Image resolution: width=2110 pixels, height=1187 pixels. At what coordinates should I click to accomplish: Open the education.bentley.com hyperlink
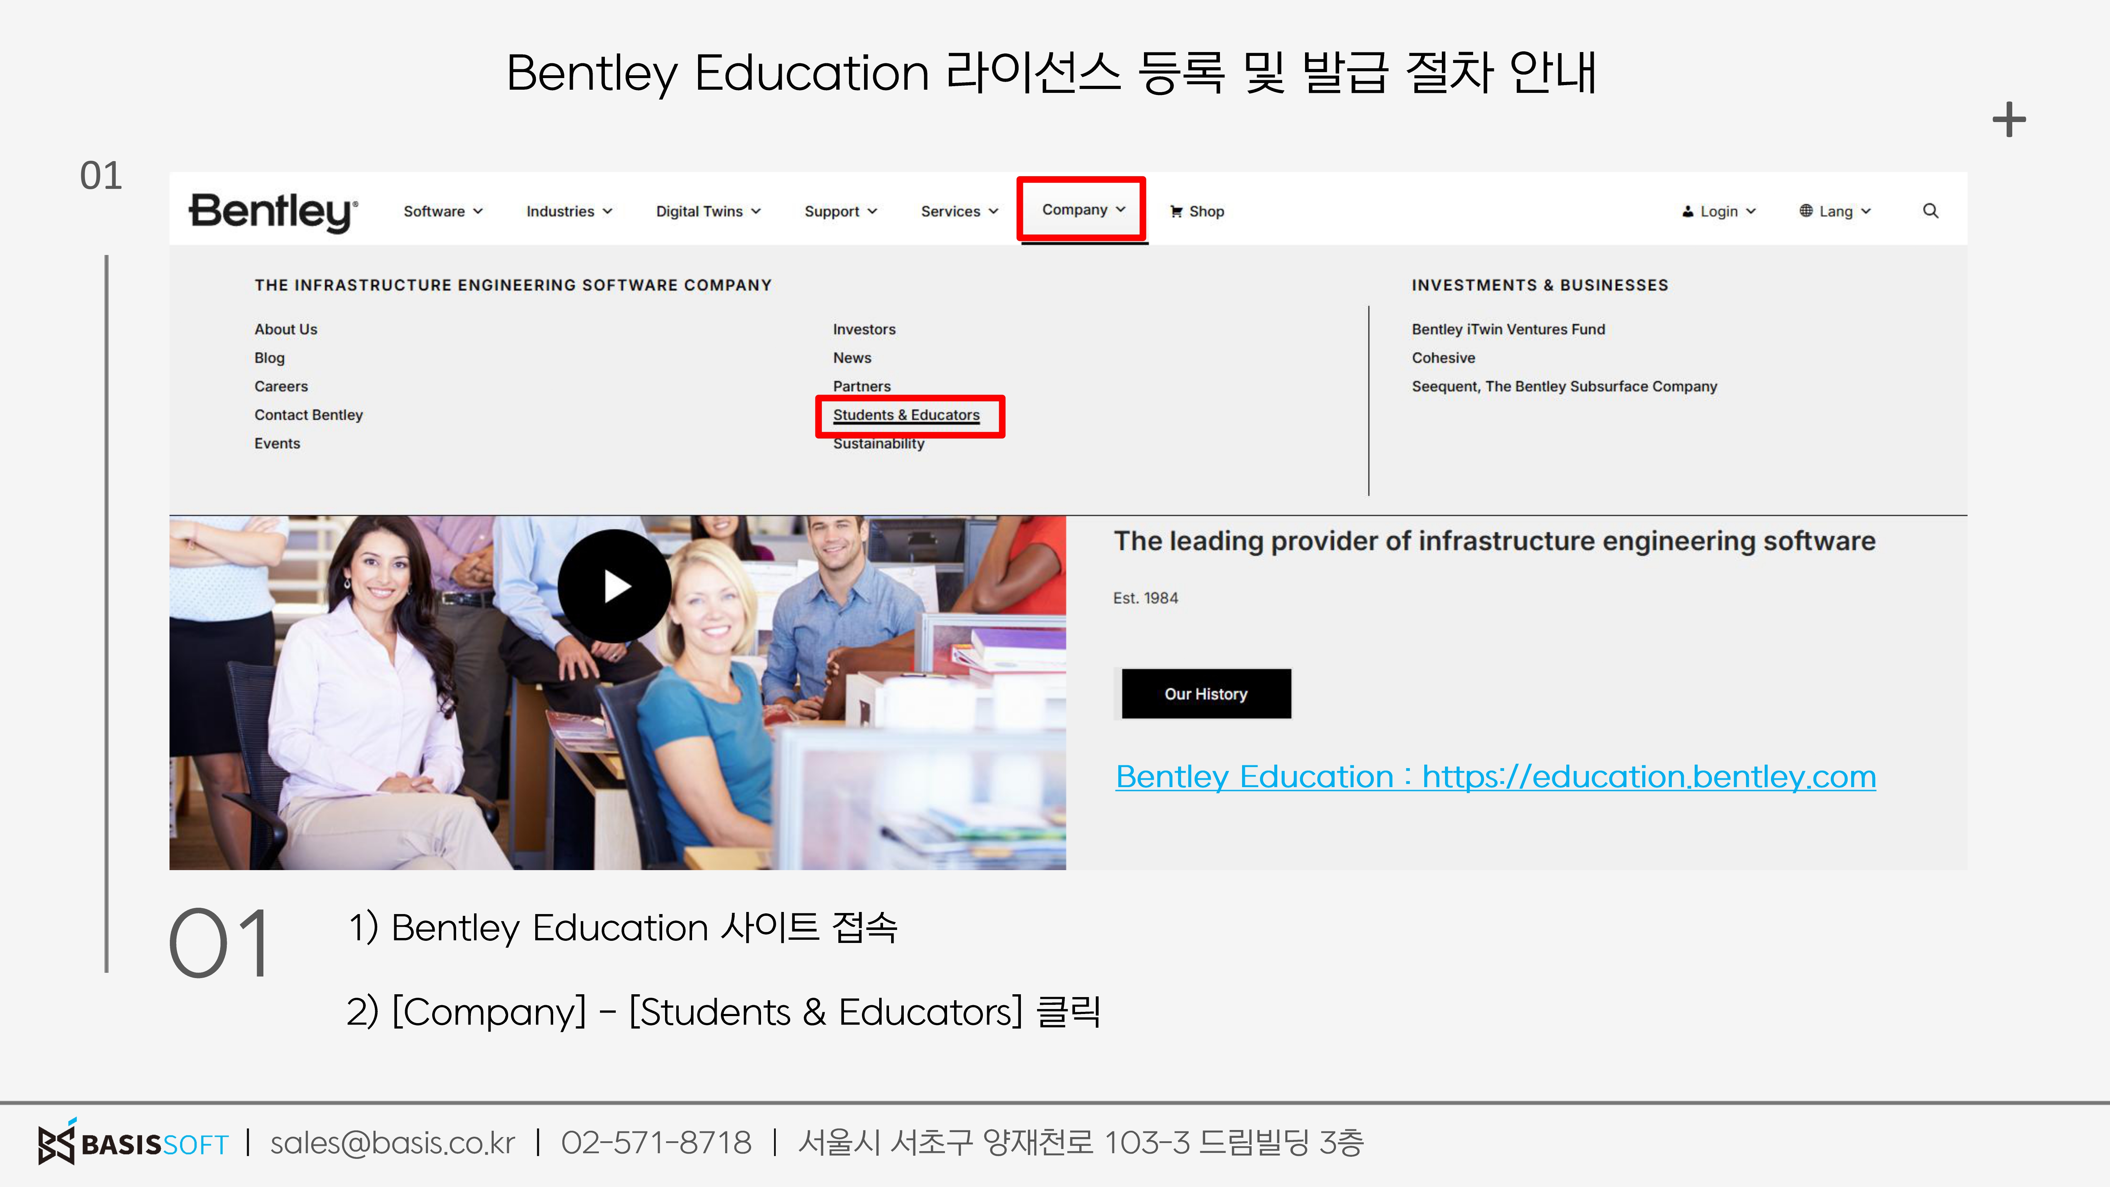1496,777
